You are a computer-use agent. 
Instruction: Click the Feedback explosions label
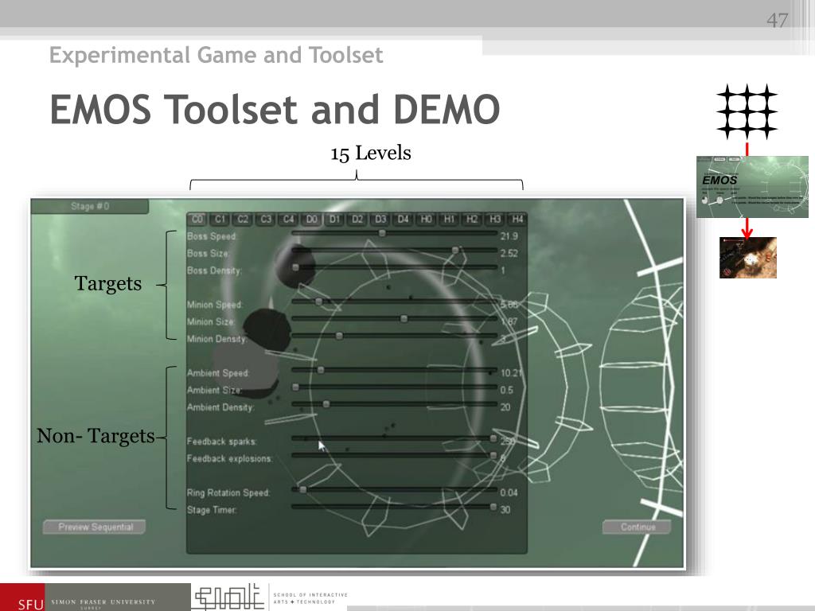click(230, 459)
